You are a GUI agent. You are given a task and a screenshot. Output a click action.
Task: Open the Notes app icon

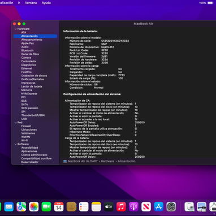click(96, 207)
